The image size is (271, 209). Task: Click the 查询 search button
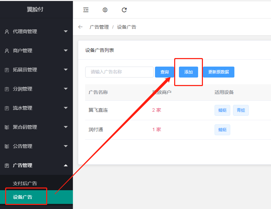pos(165,72)
